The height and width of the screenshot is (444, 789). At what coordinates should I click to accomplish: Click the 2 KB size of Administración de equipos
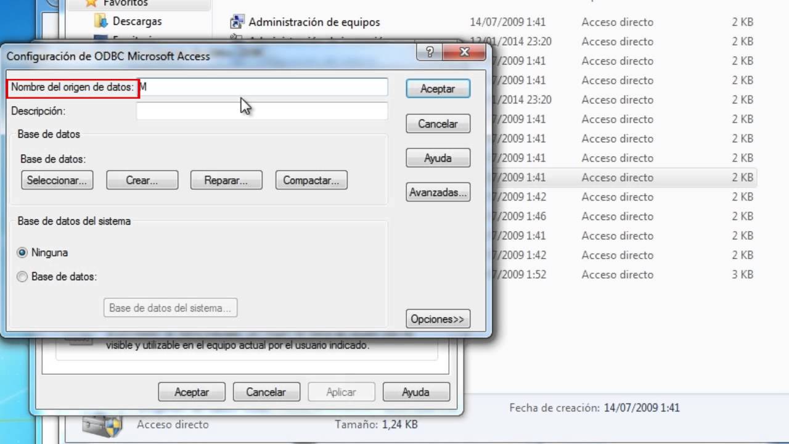click(743, 22)
